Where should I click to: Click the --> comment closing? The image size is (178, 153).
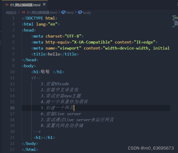tap(37, 132)
